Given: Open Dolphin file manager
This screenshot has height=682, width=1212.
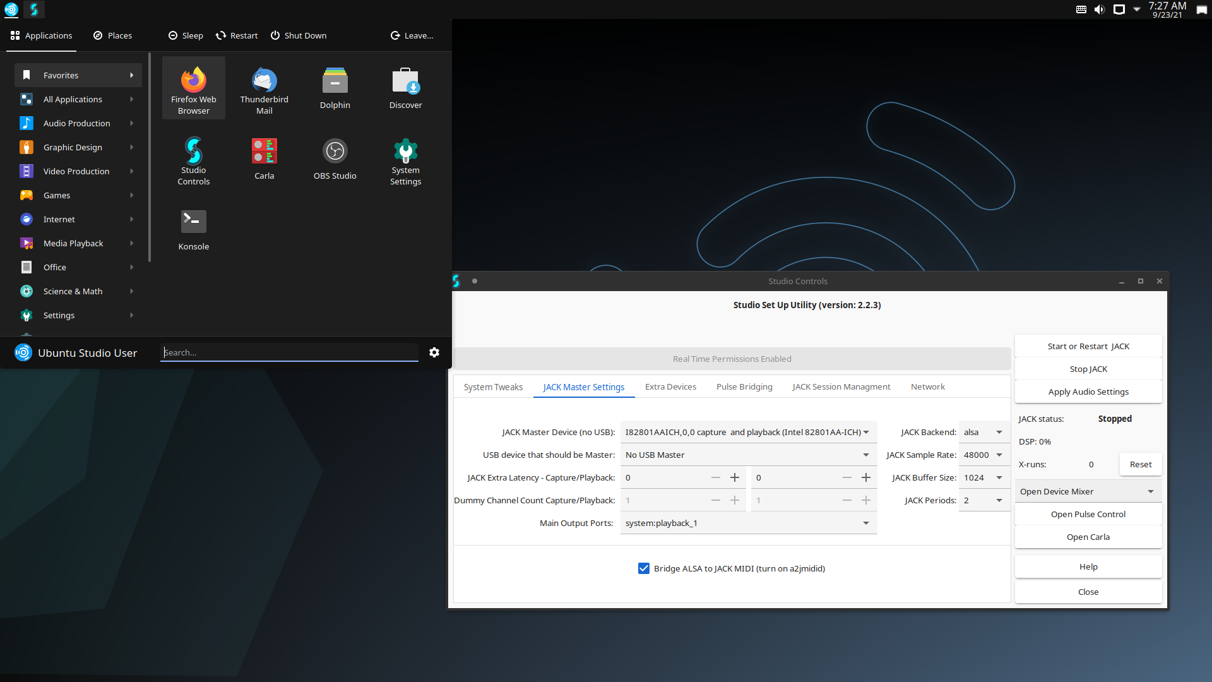Looking at the screenshot, I should pos(334,87).
